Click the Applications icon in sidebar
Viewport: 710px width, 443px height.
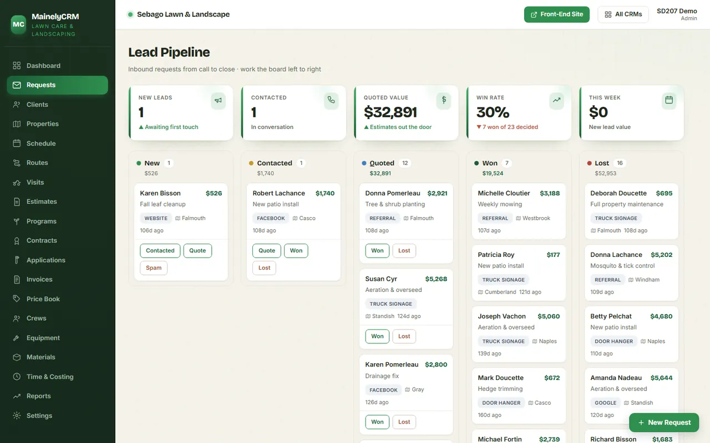pos(17,260)
